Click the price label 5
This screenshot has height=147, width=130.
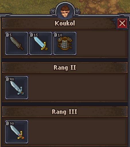(x=11, y=35)
